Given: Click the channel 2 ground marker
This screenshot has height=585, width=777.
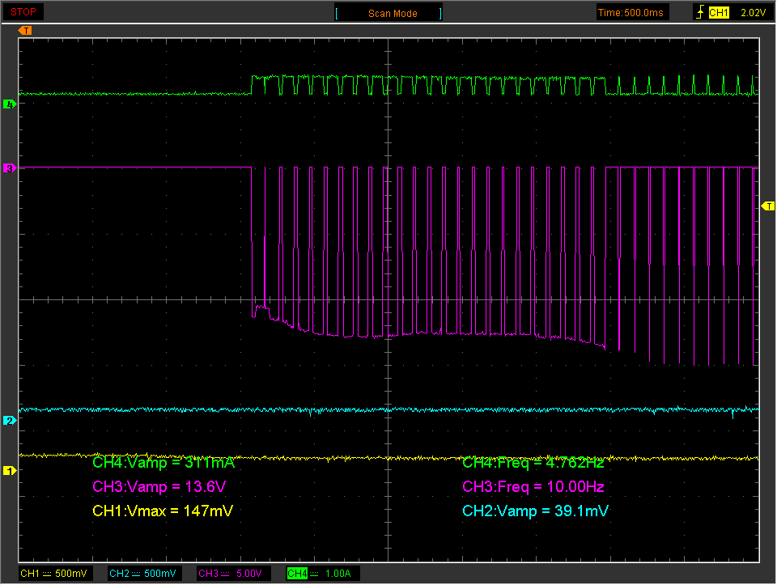Looking at the screenshot, I should pyautogui.click(x=10, y=421).
